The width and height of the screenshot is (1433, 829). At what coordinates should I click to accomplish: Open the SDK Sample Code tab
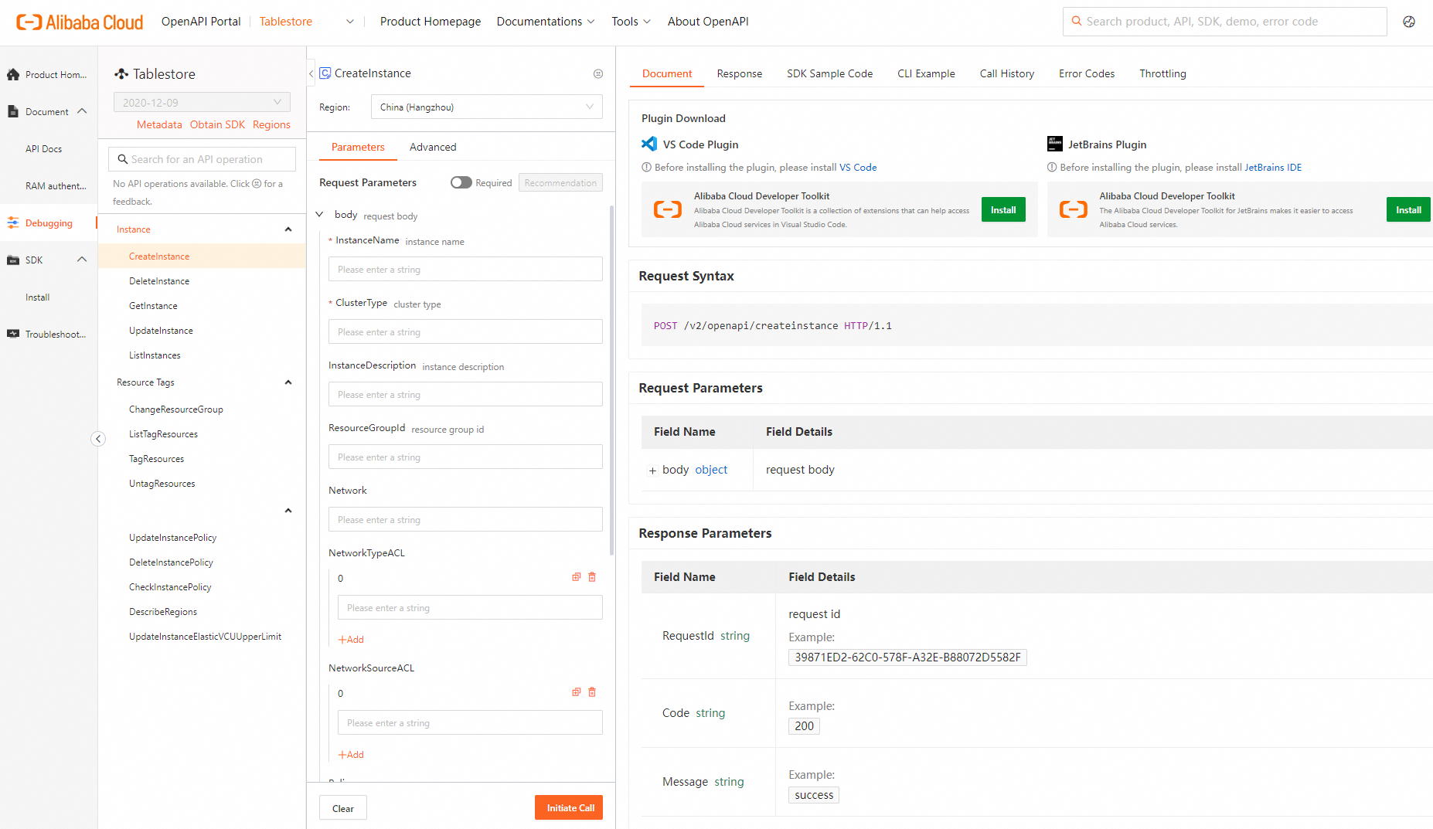click(830, 73)
